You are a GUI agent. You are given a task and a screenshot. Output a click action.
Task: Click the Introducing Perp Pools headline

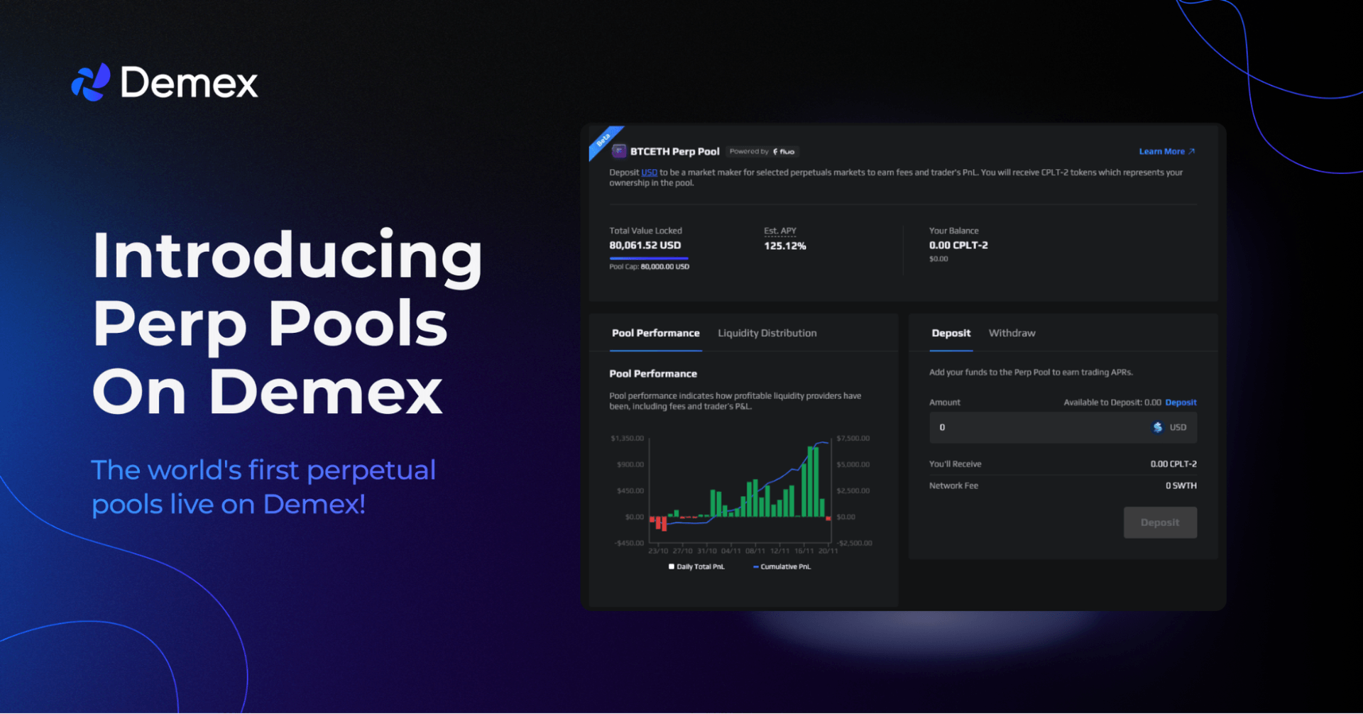click(287, 323)
